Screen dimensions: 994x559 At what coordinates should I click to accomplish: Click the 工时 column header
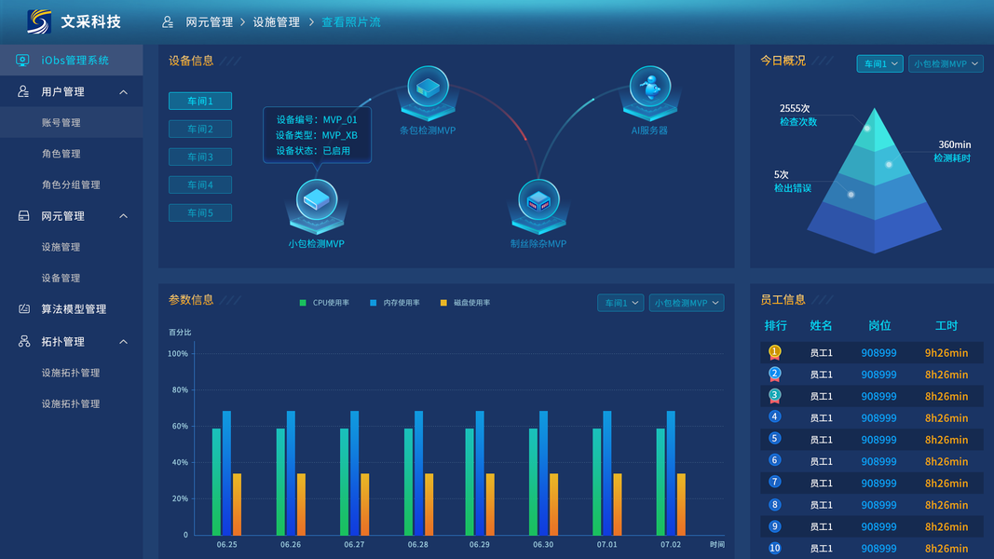tap(946, 325)
